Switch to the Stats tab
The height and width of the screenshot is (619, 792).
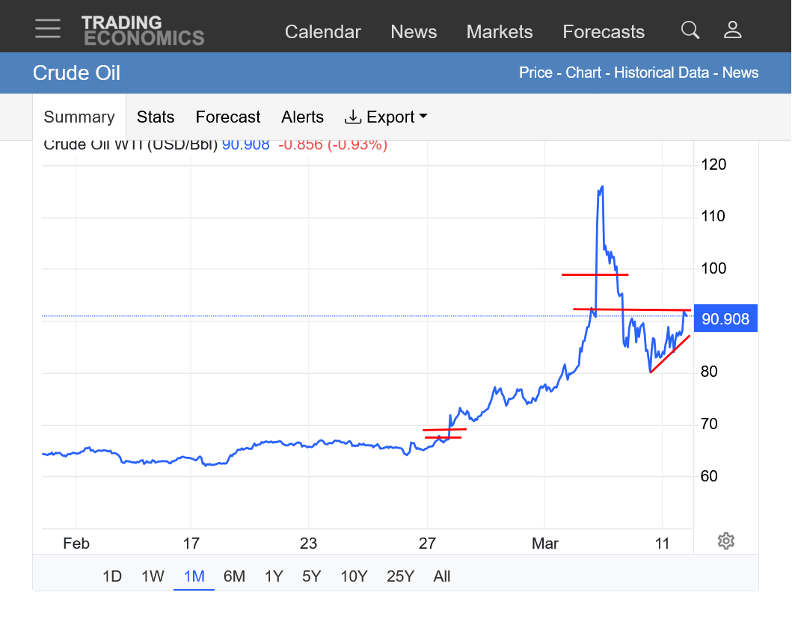click(x=156, y=117)
